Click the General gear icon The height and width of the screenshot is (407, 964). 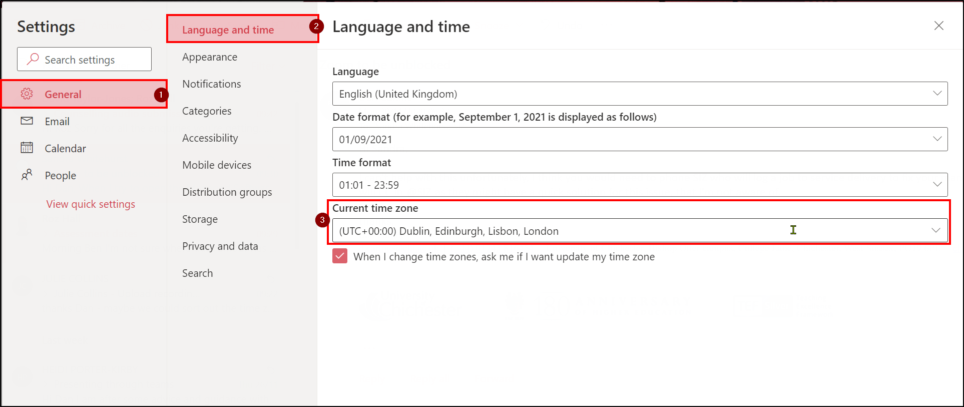click(27, 94)
